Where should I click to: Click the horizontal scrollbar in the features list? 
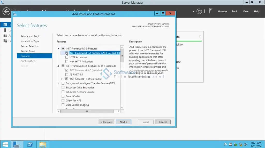point(87,111)
